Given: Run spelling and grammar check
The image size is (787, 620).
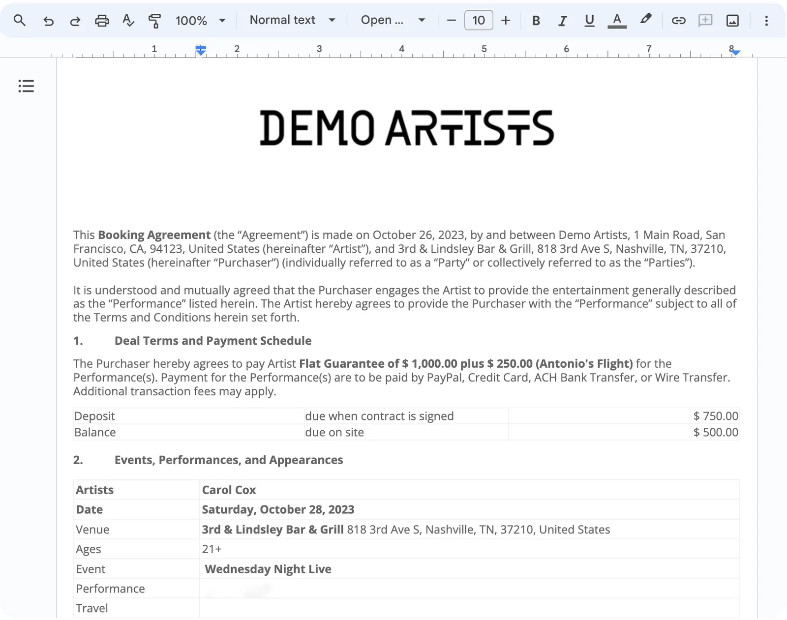Looking at the screenshot, I should coord(128,21).
